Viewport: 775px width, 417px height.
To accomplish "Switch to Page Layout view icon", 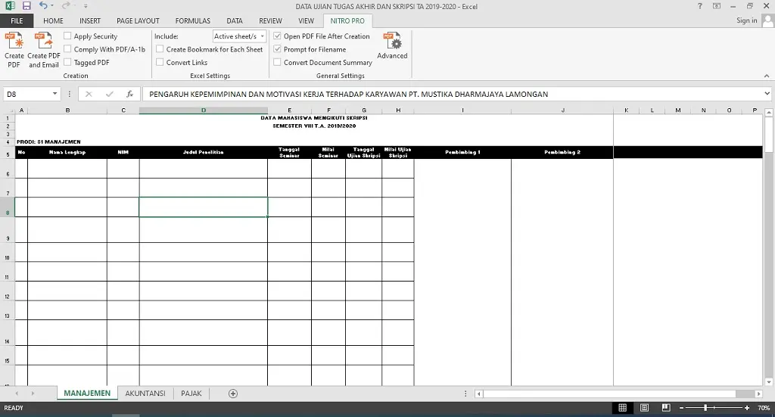I will (x=645, y=408).
